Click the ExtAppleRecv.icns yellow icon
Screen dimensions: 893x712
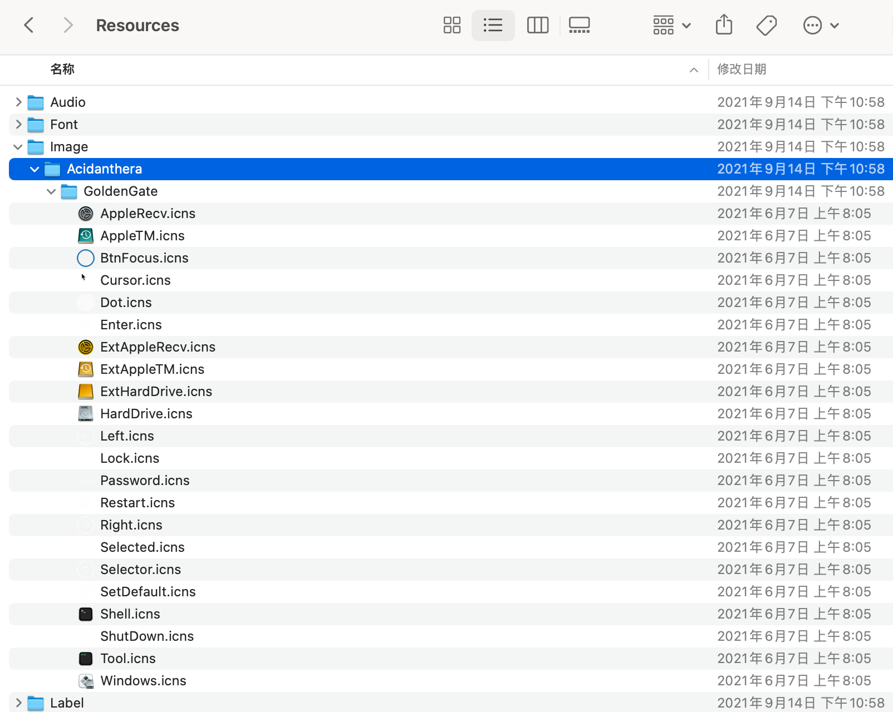[86, 347]
